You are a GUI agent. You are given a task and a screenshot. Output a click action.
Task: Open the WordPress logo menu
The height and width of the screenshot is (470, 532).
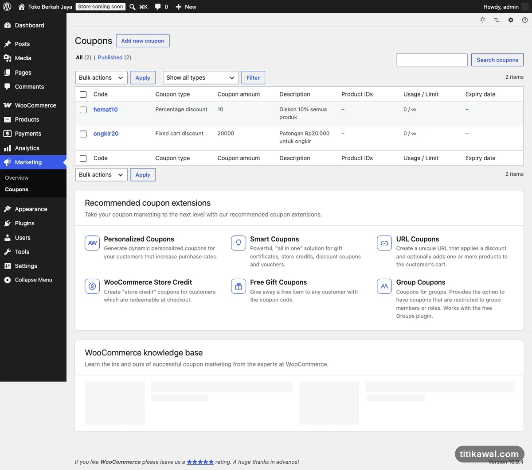[x=7, y=7]
